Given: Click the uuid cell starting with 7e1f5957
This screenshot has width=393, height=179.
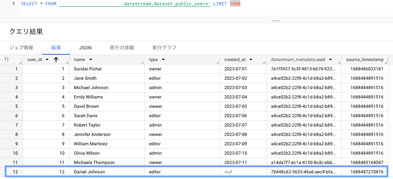Looking at the screenshot, I should tap(304, 69).
